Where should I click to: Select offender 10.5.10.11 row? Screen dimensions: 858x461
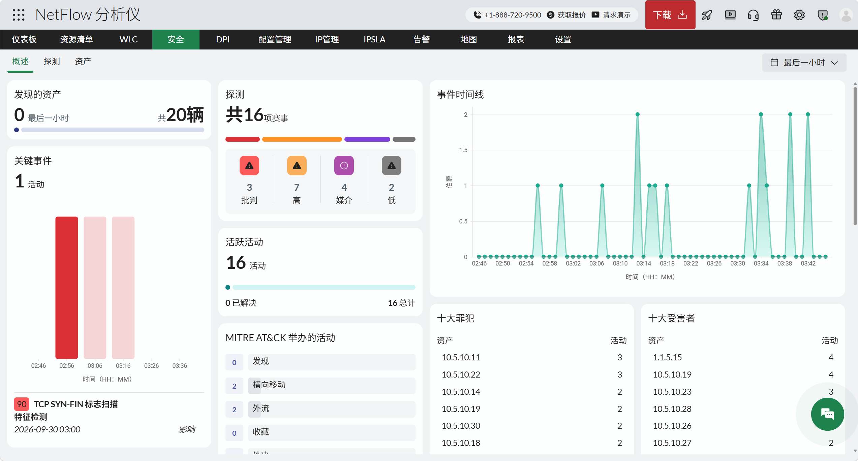point(532,357)
